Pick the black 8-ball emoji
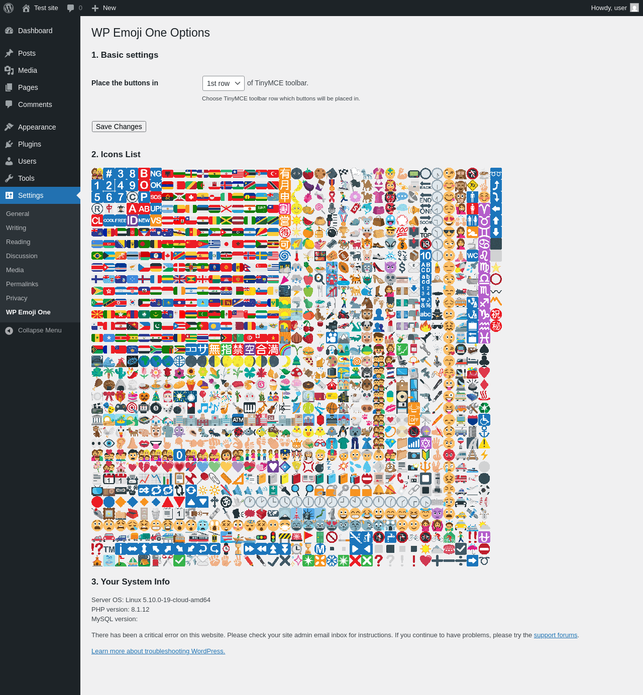Screen dimensions: 643x695 [156, 408]
